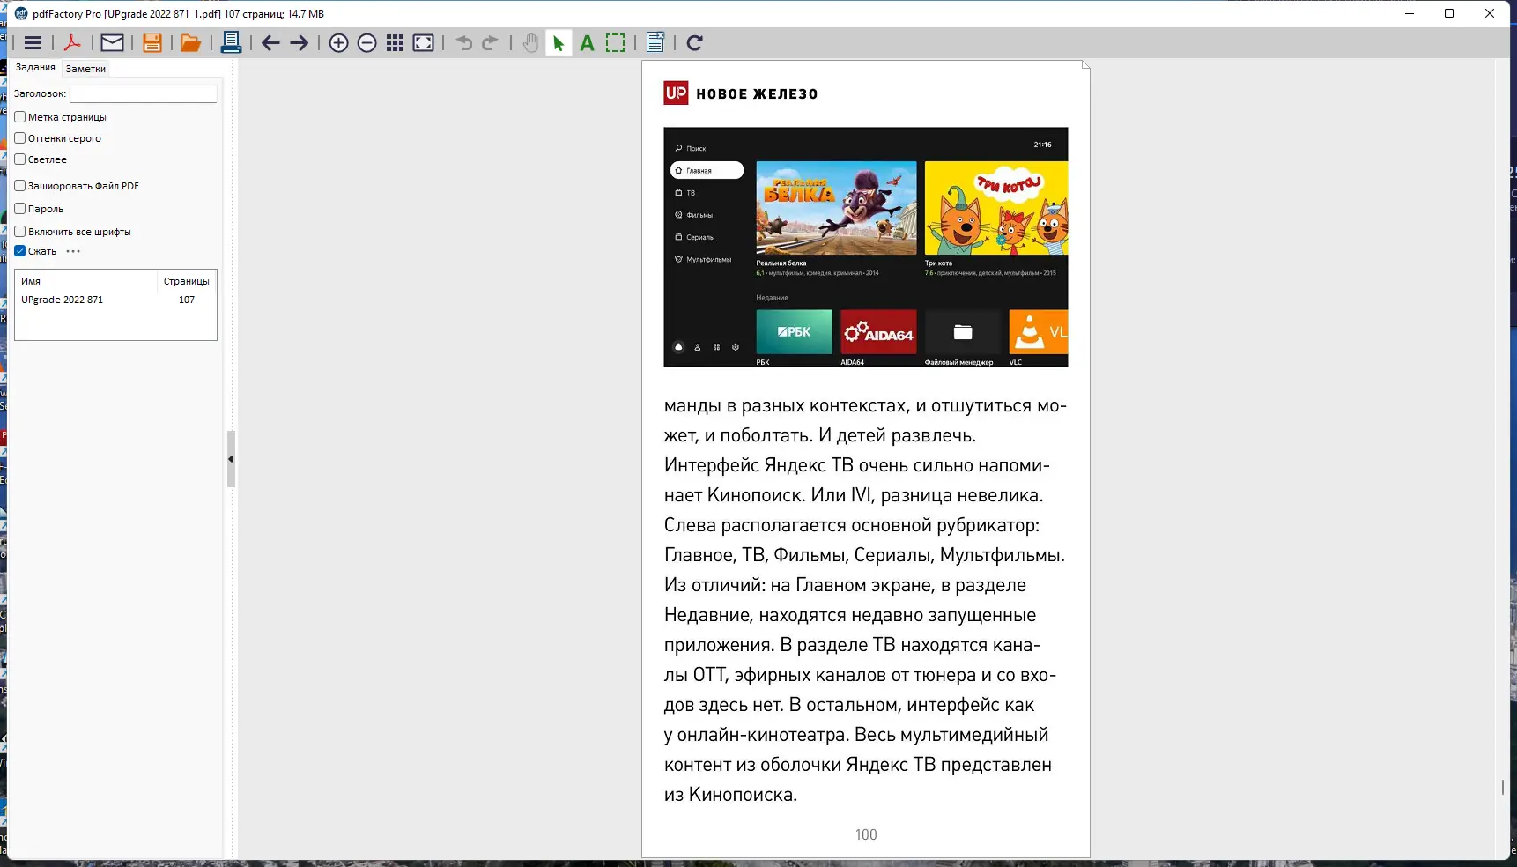Open the pdfFactory main menu (hamburger icon)

click(x=33, y=42)
